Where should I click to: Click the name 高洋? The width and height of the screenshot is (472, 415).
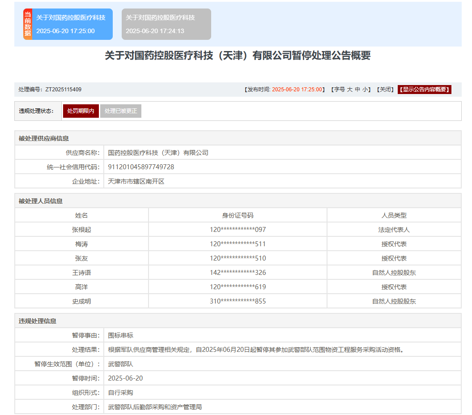[x=81, y=287]
